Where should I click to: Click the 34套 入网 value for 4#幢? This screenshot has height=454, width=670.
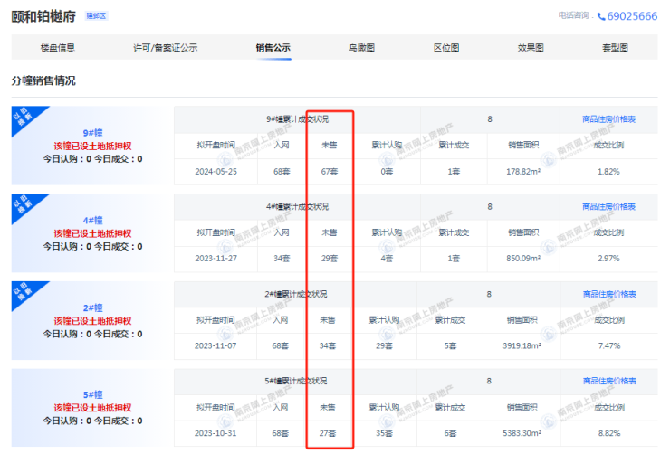(x=282, y=258)
